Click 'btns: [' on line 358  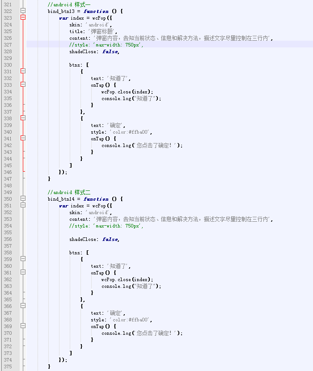[79, 253]
